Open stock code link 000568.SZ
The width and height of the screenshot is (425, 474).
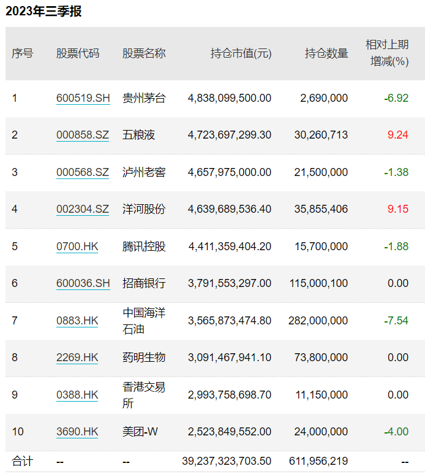(83, 172)
